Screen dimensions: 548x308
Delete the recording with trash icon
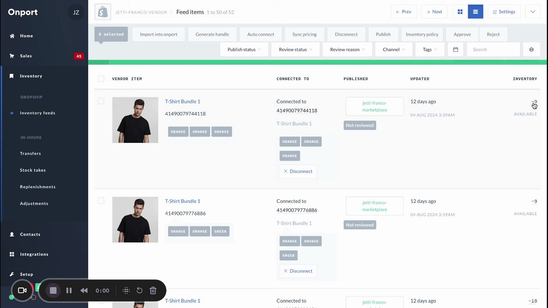click(153, 290)
